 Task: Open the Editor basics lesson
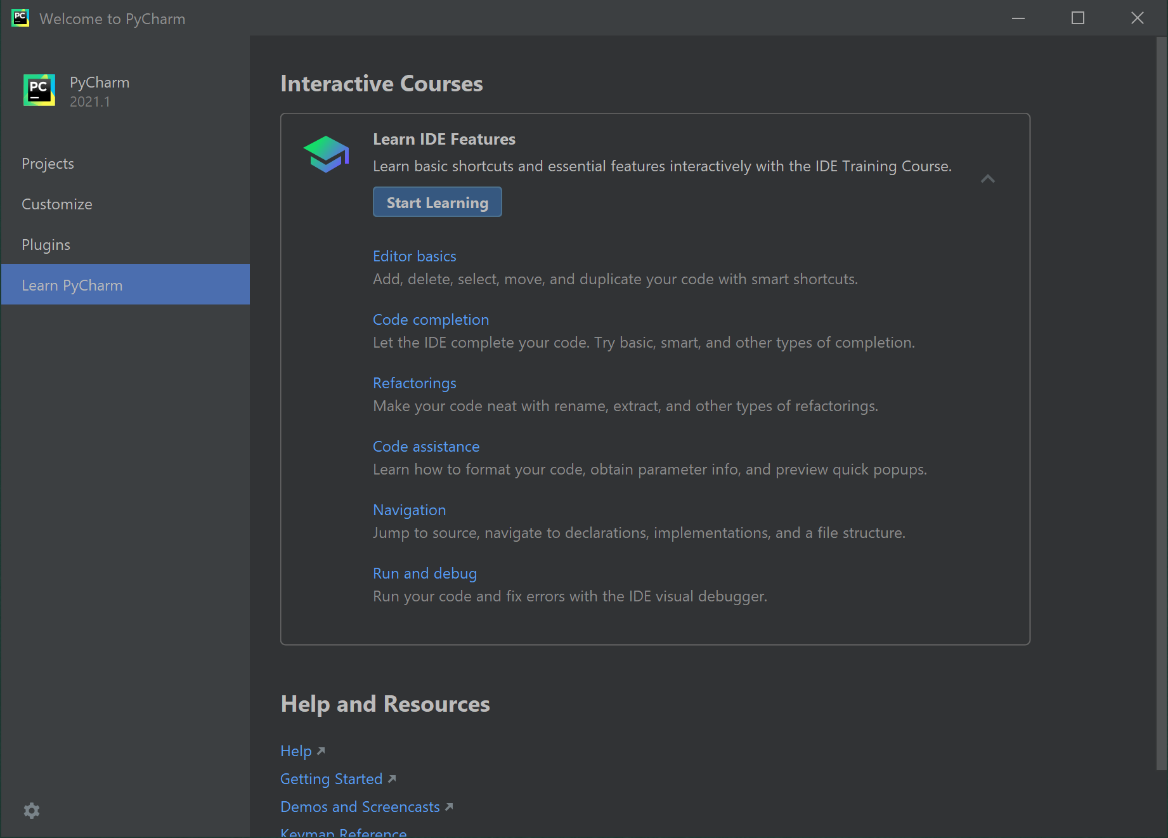tap(415, 256)
